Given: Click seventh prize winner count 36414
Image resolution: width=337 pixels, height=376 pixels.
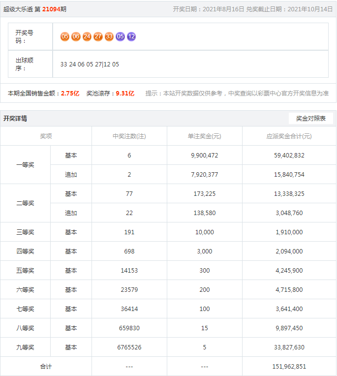Looking at the screenshot, I should 129,309.
